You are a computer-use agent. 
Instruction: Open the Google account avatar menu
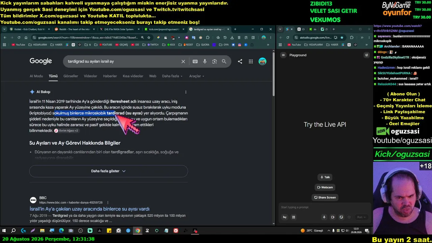click(262, 61)
